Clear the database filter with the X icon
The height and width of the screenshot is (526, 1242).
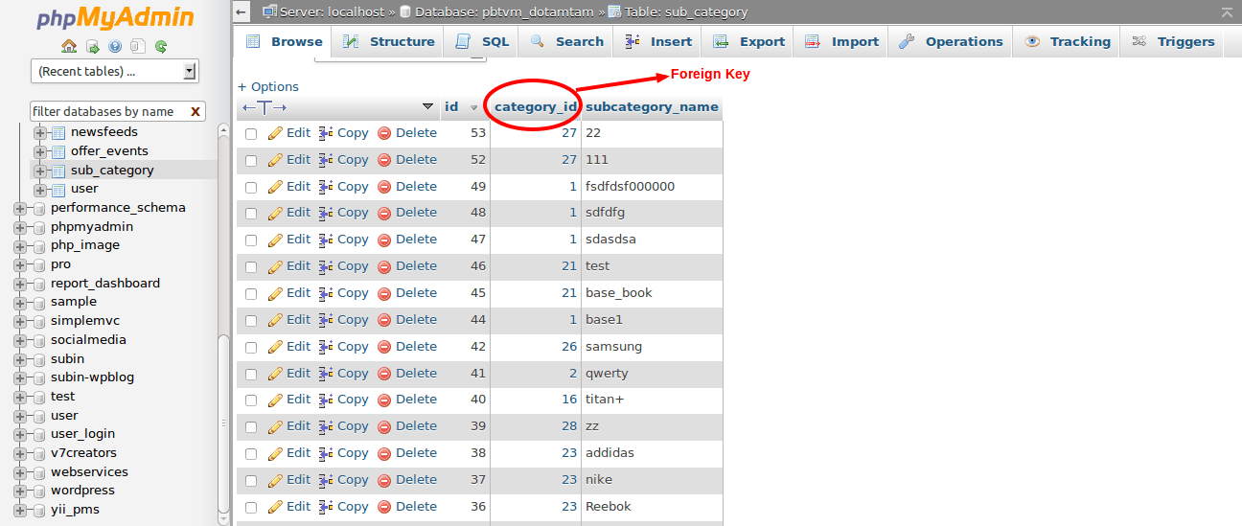pyautogui.click(x=195, y=112)
